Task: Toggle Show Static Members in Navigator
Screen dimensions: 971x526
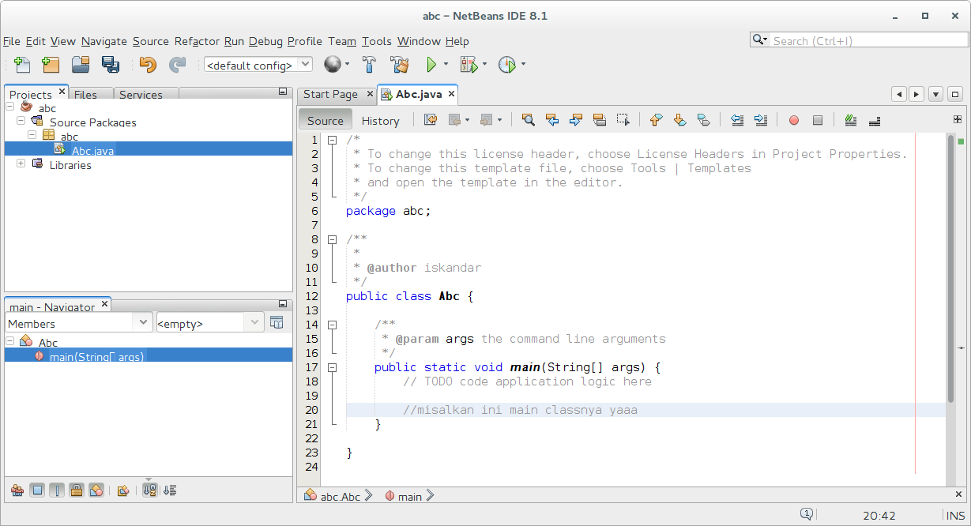Action: [57, 490]
